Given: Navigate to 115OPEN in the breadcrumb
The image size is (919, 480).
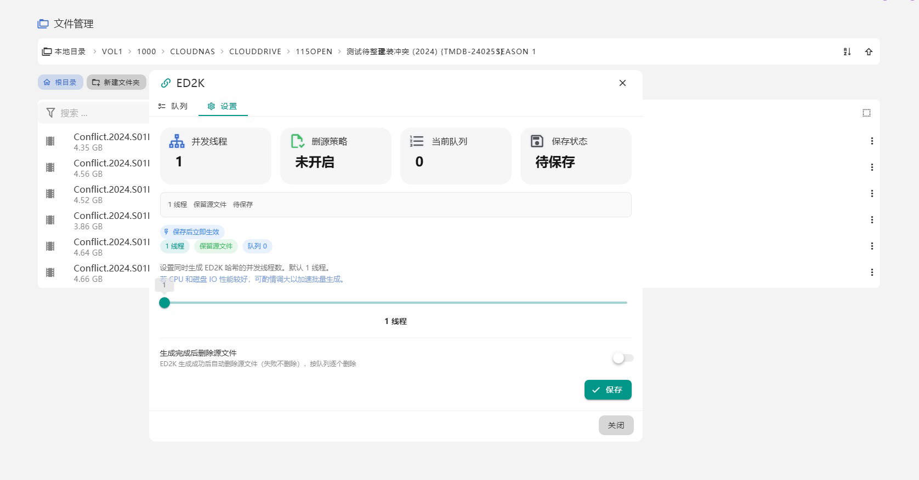Looking at the screenshot, I should tap(314, 51).
